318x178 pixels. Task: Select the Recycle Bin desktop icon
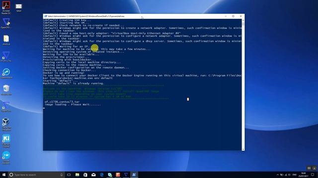pyautogui.click(x=6, y=90)
